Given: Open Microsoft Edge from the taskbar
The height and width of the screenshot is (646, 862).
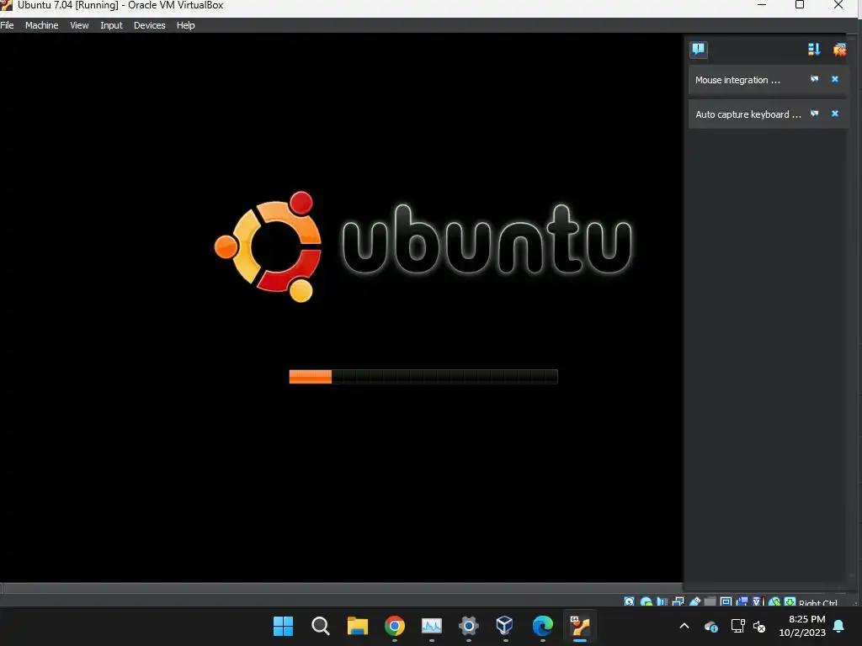Looking at the screenshot, I should coord(543,626).
